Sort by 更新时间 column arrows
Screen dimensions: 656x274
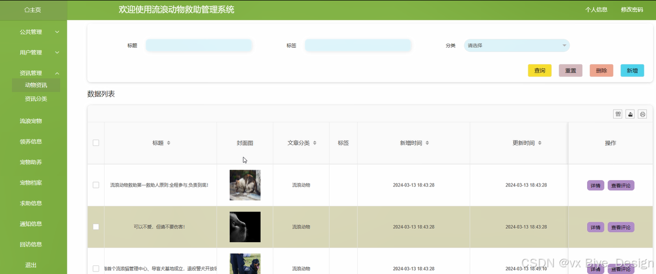540,143
